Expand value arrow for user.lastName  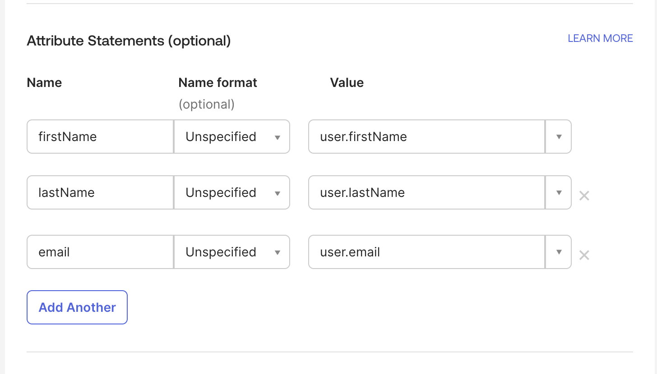tap(559, 192)
